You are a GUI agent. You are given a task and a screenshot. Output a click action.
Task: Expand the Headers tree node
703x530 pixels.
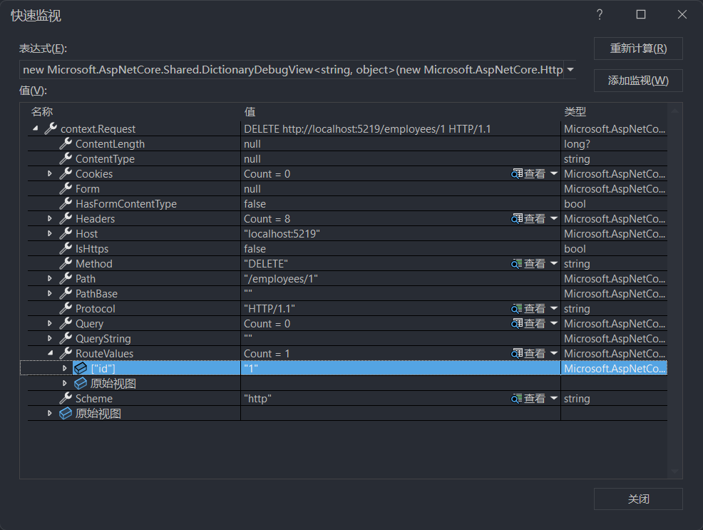50,219
